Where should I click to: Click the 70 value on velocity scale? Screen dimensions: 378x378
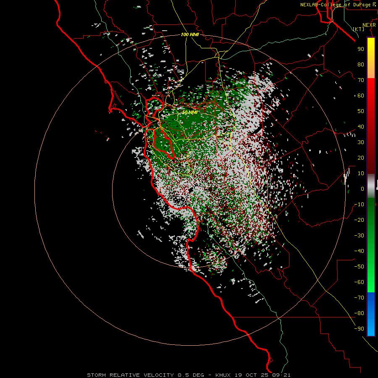pos(361,80)
